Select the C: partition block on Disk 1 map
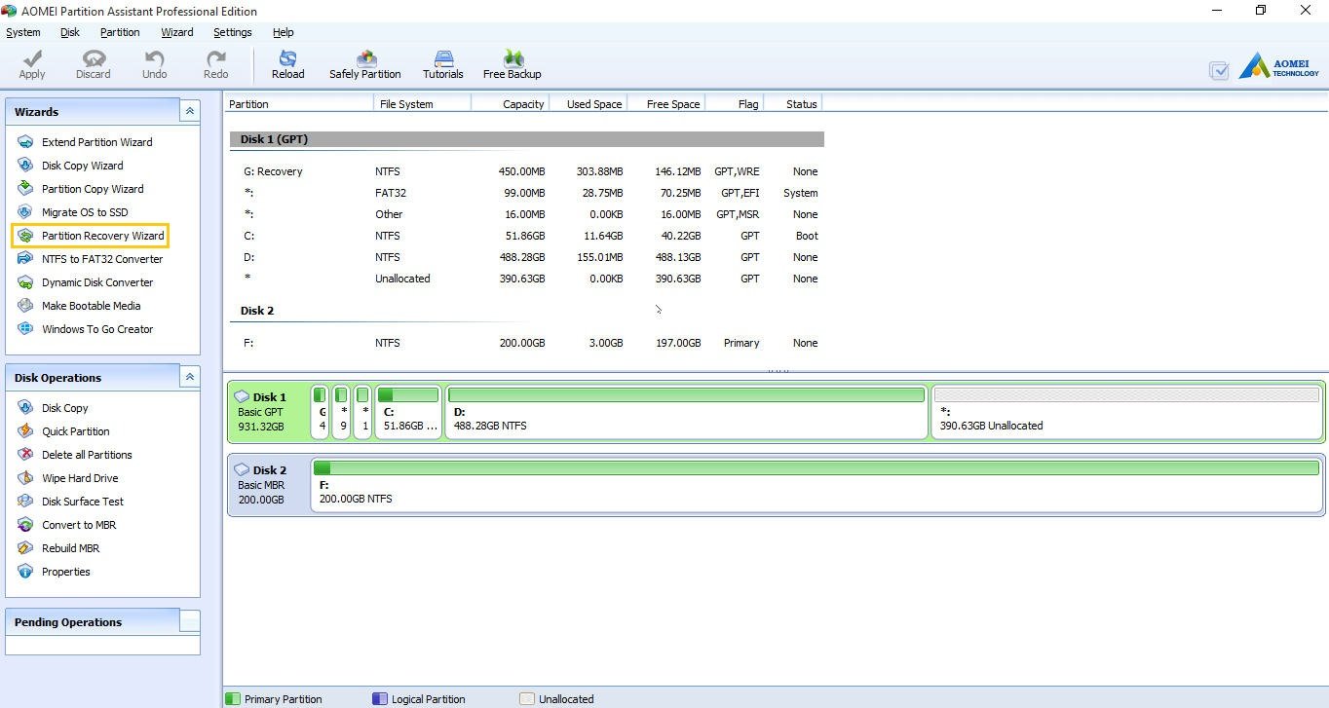The width and height of the screenshot is (1329, 708). [408, 412]
